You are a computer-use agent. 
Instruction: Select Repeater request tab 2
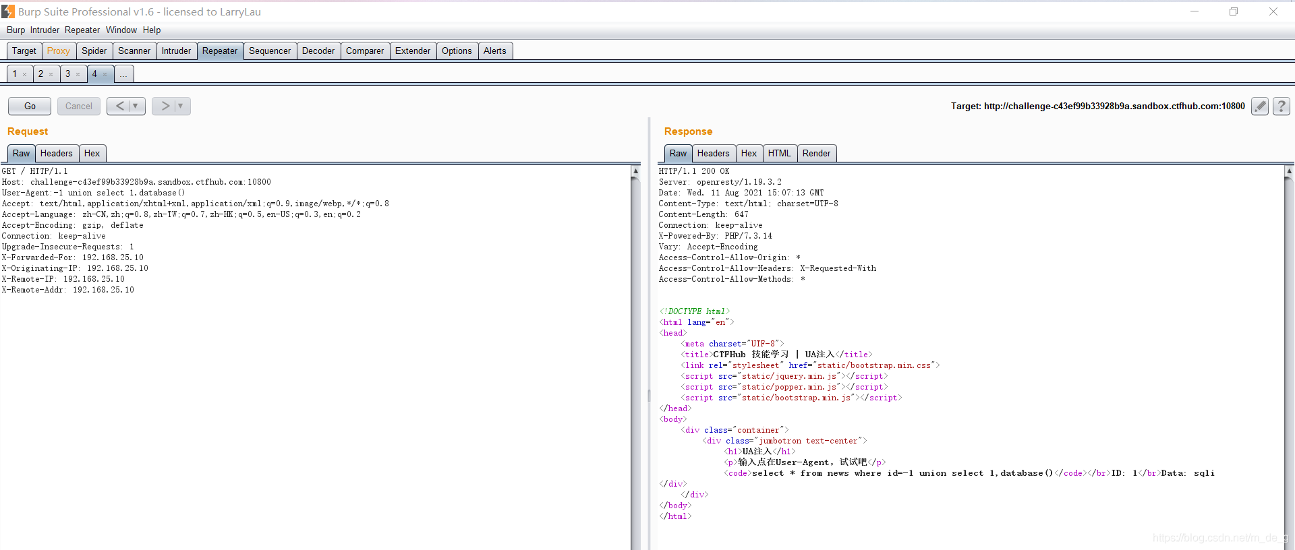pyautogui.click(x=41, y=73)
